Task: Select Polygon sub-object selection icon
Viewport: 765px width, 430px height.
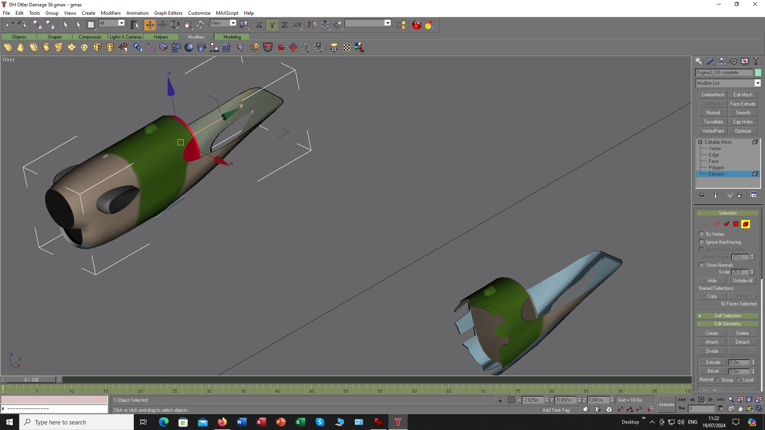Action: pos(736,224)
